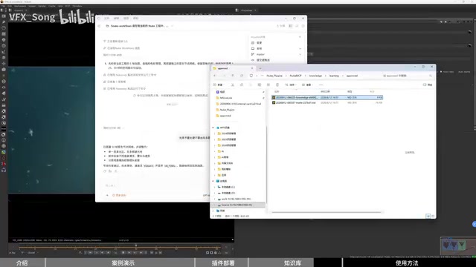The width and height of the screenshot is (476, 267).
Task: Go up one folder in Explorer
Action: (x=233, y=76)
